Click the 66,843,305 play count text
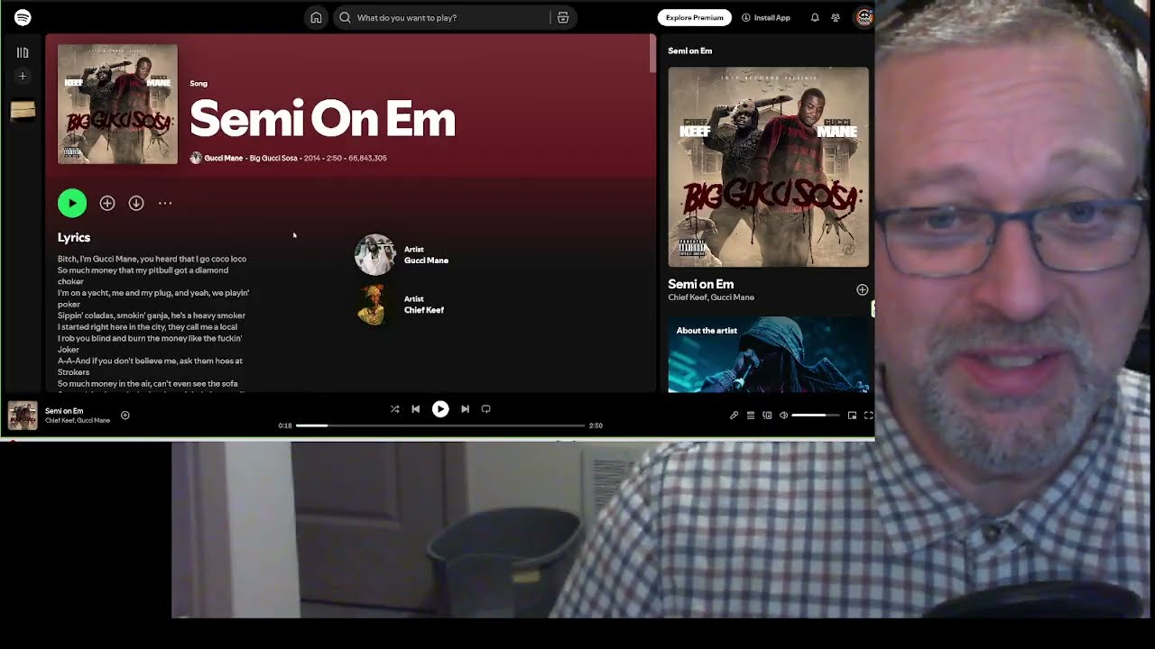 [x=367, y=158]
